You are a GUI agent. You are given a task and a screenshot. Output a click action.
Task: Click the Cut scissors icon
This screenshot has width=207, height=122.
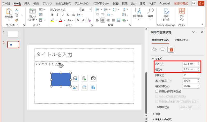point(17,10)
